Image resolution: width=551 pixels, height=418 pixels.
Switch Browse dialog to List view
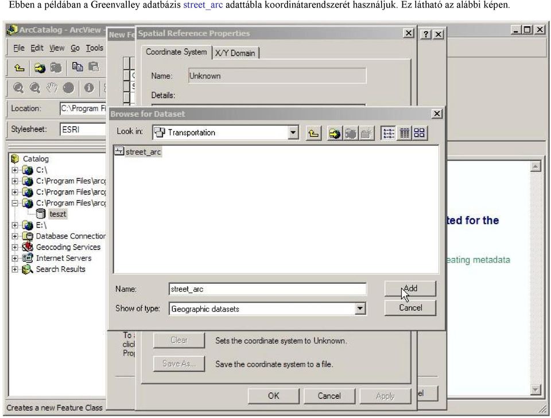click(389, 133)
